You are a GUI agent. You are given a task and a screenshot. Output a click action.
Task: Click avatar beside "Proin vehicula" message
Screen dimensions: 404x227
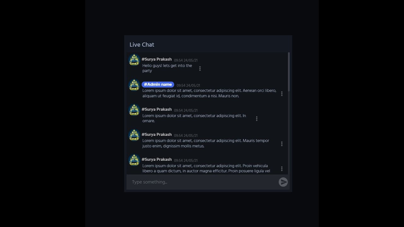point(134,160)
